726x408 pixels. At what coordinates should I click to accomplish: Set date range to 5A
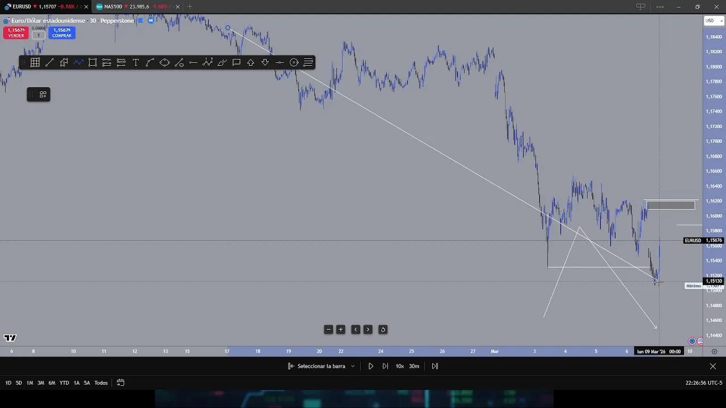tap(87, 383)
